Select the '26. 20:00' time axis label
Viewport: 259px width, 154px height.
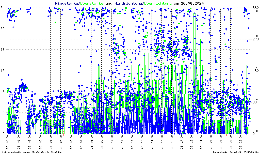(x=211, y=142)
